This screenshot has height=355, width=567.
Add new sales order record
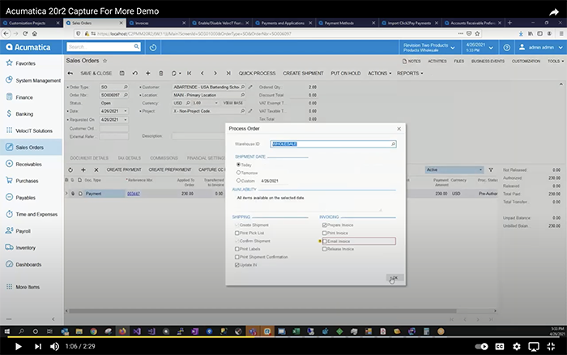pyautogui.click(x=148, y=73)
